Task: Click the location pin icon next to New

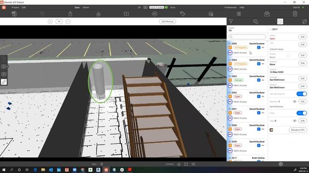Action: [102, 164]
